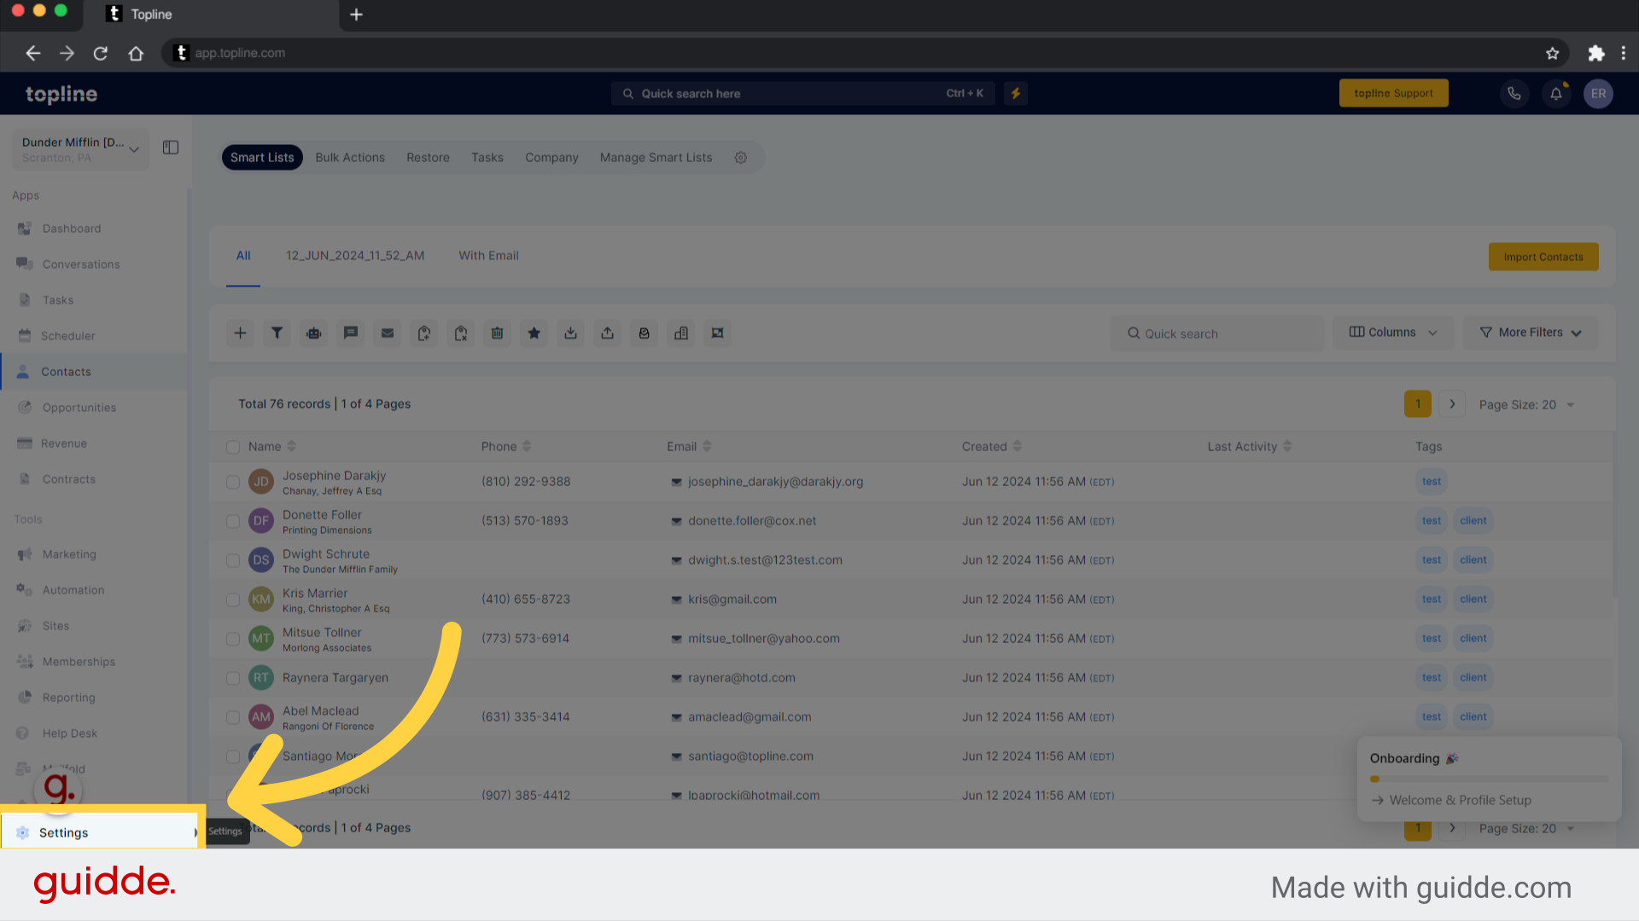The height and width of the screenshot is (921, 1639).
Task: Switch to 12_JUN_2024_11_52_AM smart list tab
Action: (354, 255)
